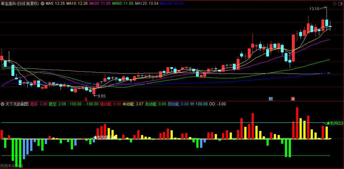Click the 天下无敌副图 indicator name
344x169 pixels.
(17, 104)
